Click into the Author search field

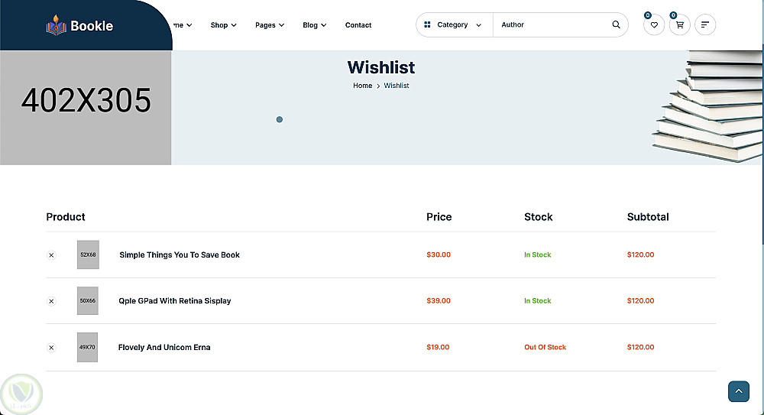(x=552, y=24)
